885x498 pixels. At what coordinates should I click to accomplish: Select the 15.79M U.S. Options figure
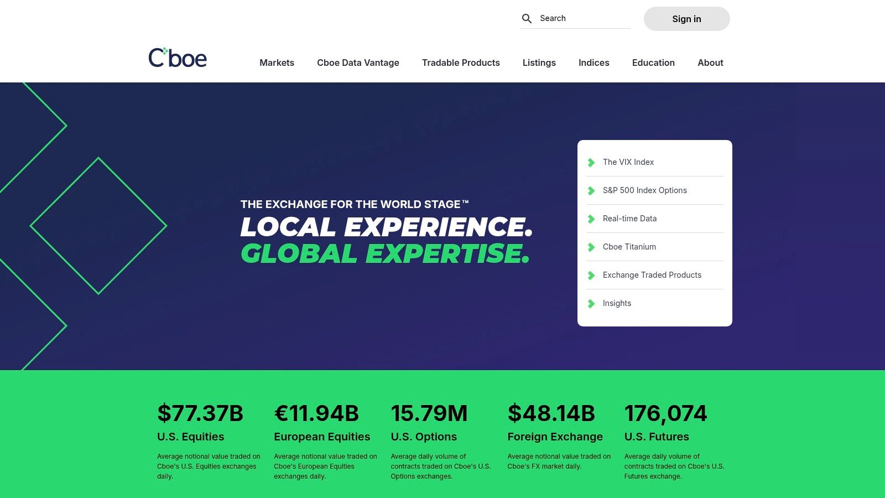(x=429, y=413)
